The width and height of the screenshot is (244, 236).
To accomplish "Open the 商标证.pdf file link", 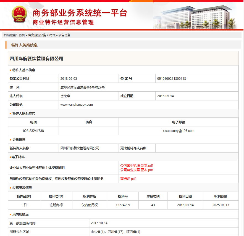I will pos(128,179).
